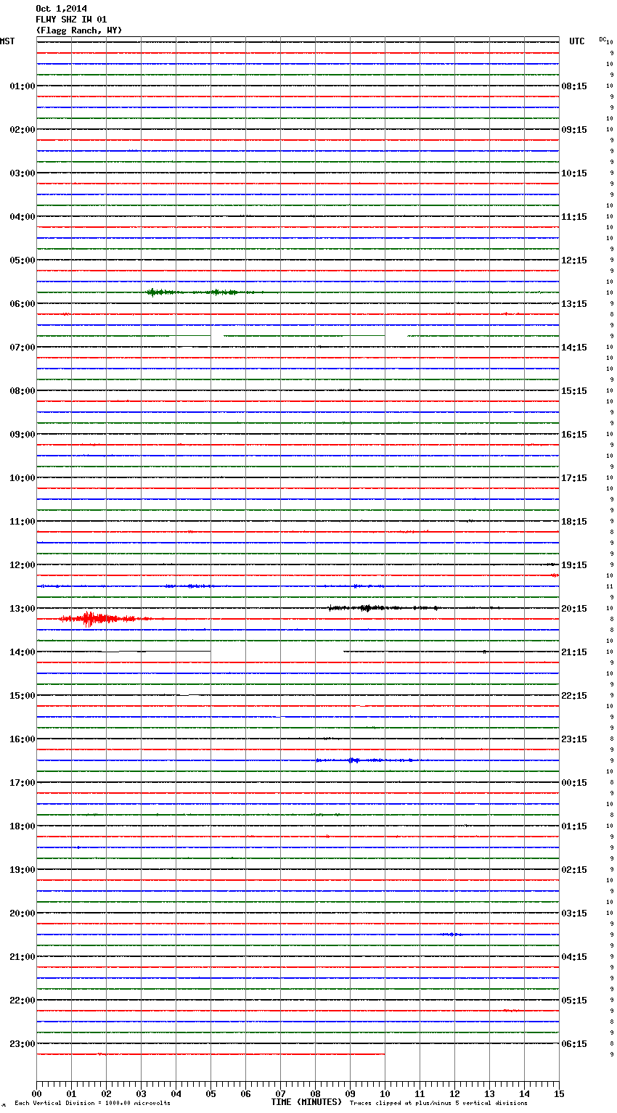
Task: Click the 22:15 UTC time label
Action: coord(574,696)
